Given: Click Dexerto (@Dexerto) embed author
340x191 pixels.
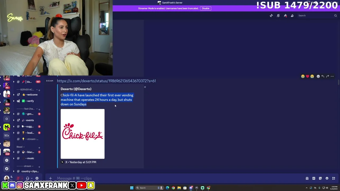Looking at the screenshot, I should (76, 89).
